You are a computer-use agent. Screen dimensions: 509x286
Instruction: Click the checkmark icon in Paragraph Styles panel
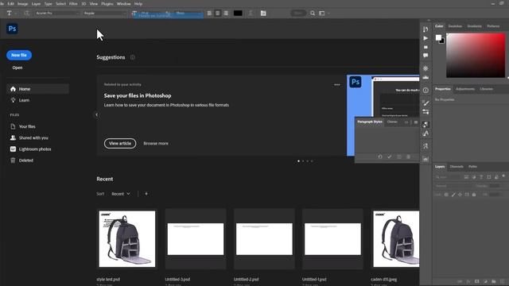[389, 157]
